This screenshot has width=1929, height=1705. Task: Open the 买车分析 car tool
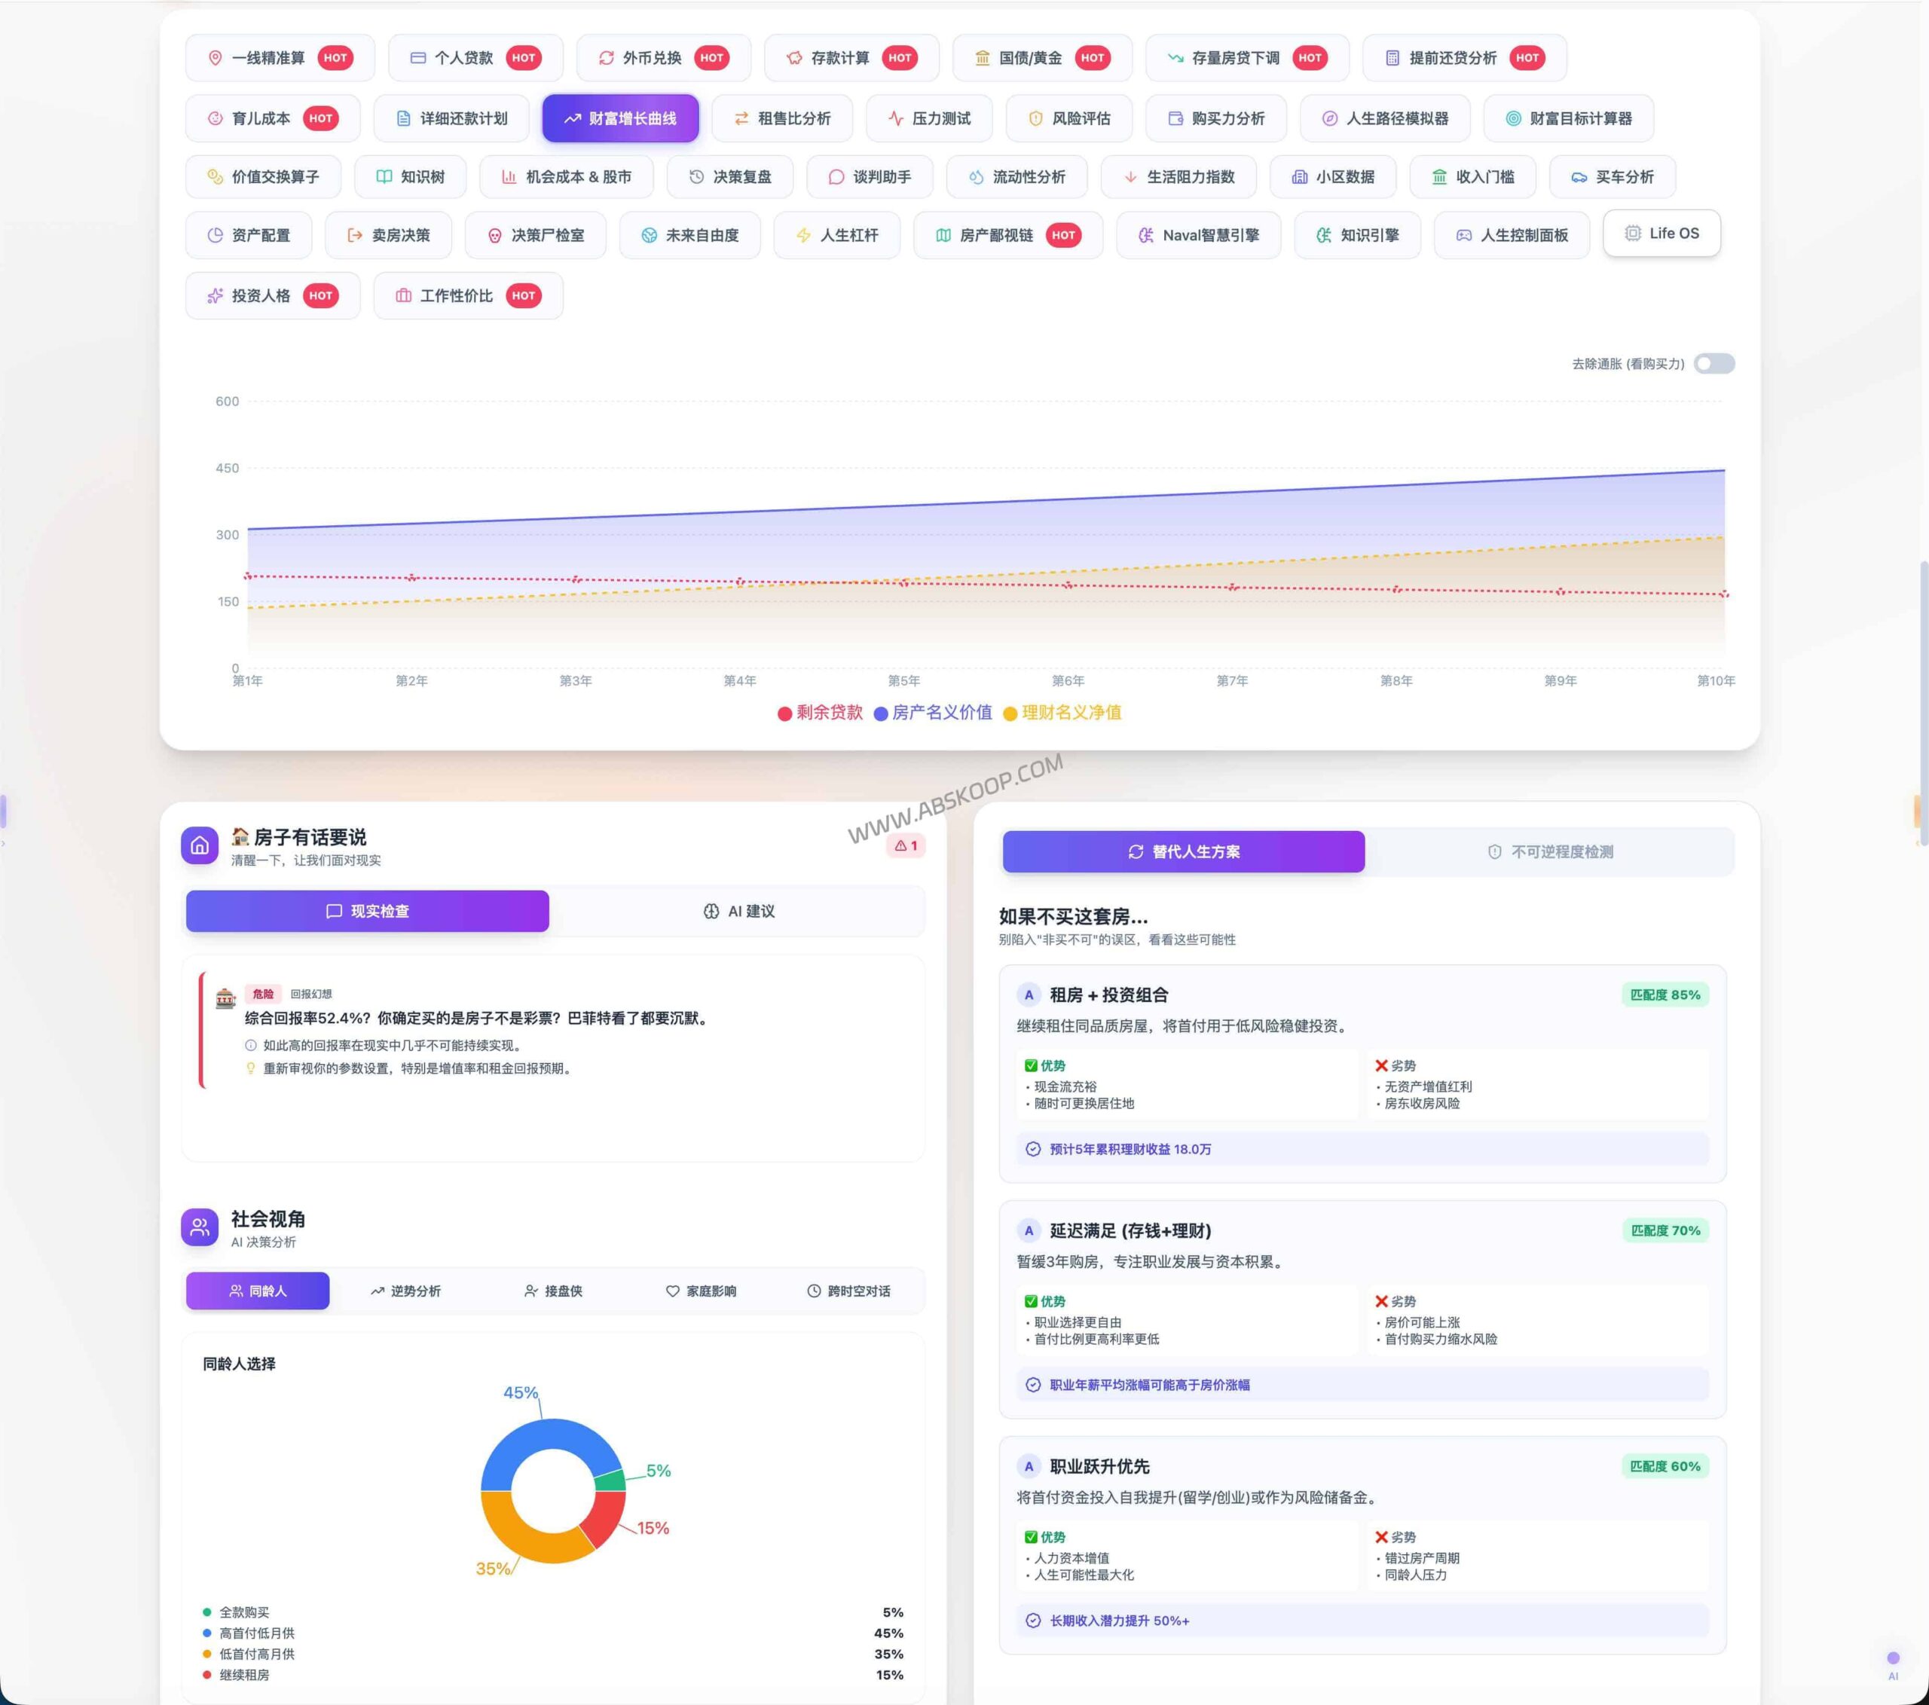click(1612, 176)
